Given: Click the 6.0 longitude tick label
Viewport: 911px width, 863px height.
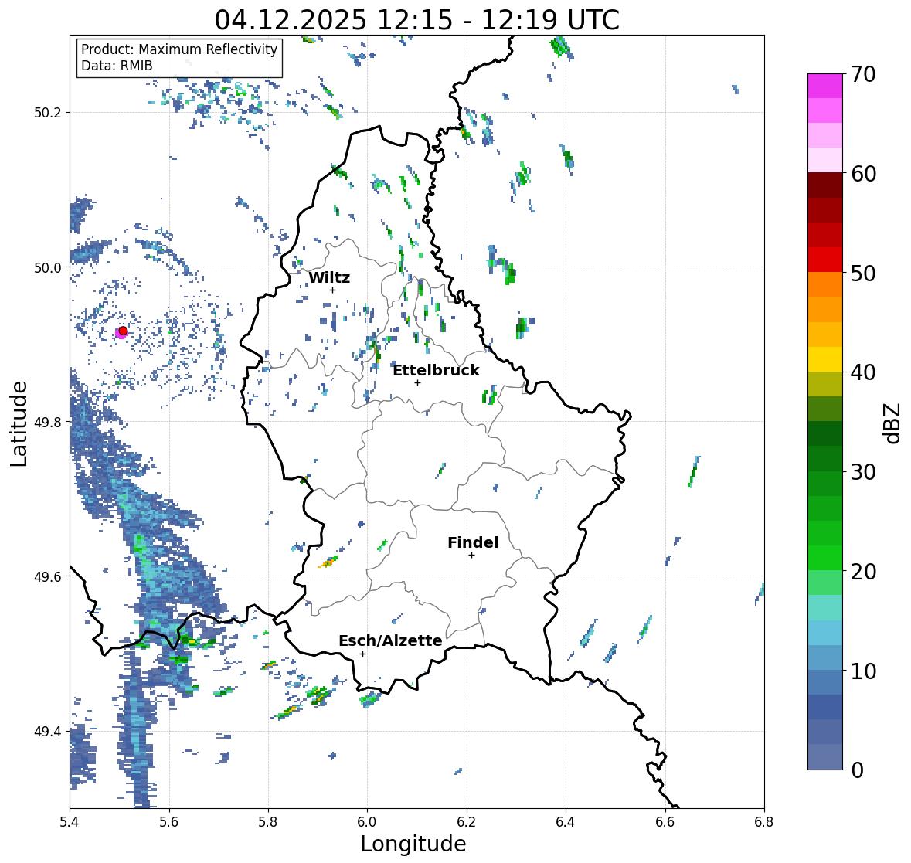Looking at the screenshot, I should tap(367, 821).
